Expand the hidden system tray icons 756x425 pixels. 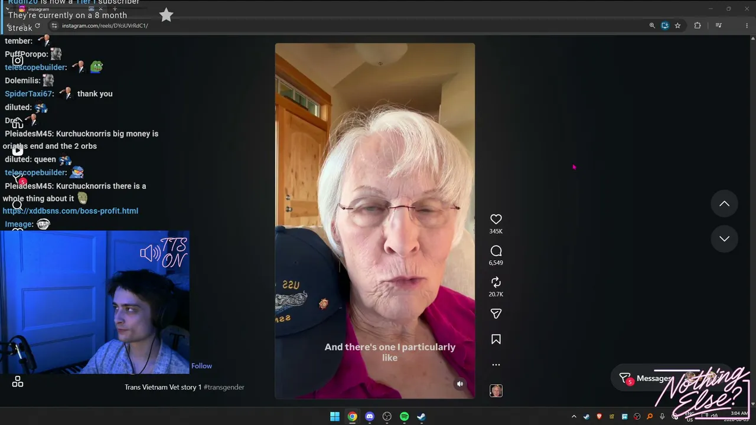click(573, 417)
